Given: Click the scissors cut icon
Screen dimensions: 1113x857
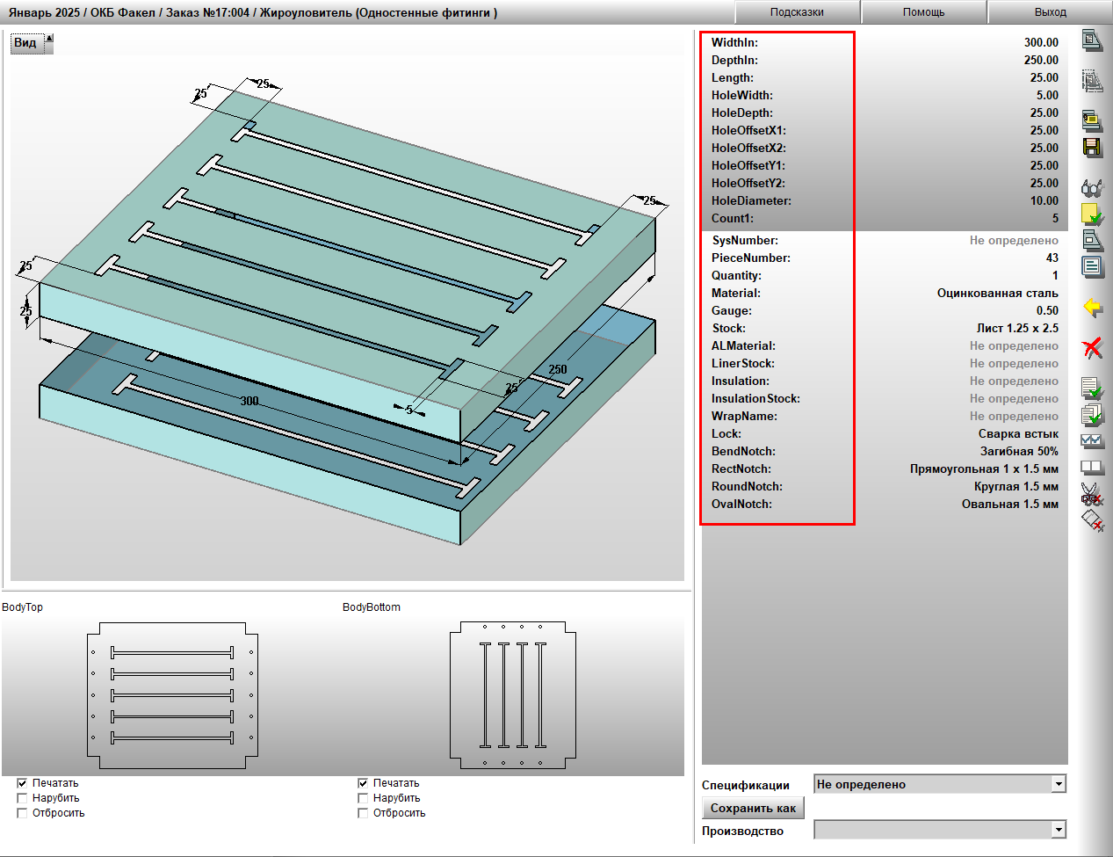Looking at the screenshot, I should coord(1092,494).
